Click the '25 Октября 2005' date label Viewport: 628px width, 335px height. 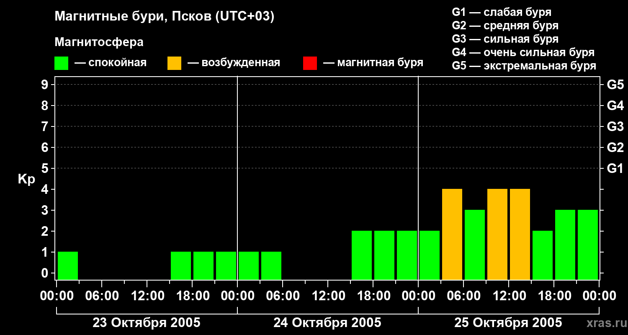(508, 323)
